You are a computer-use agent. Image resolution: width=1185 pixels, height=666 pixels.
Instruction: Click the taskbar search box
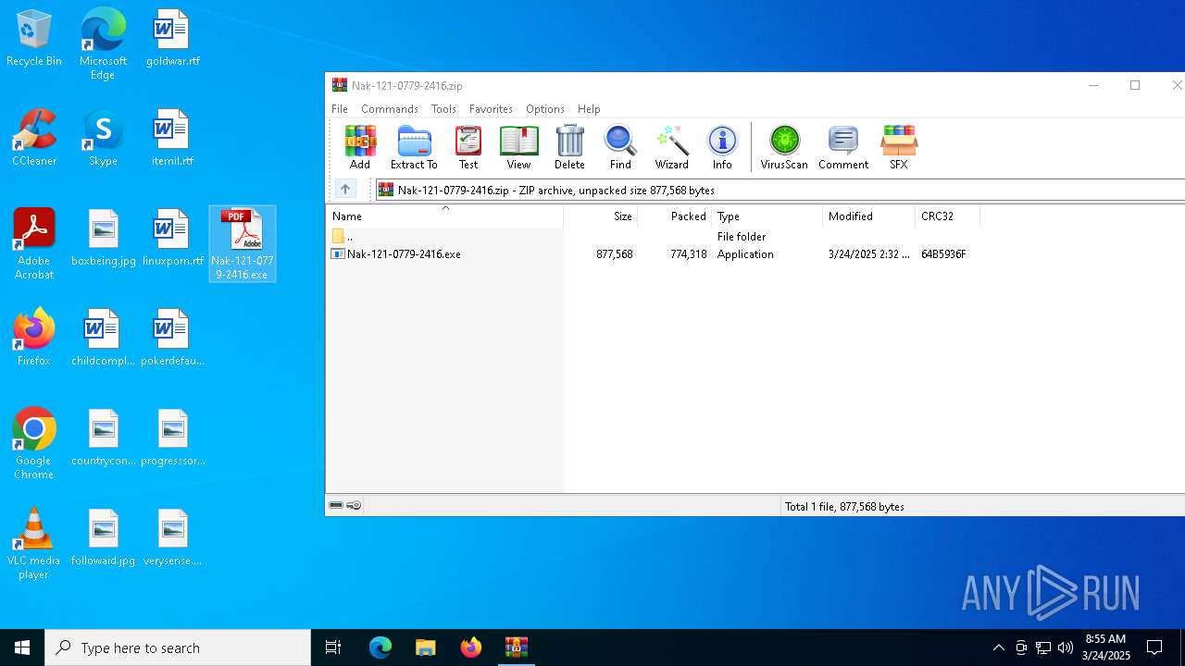click(x=178, y=647)
